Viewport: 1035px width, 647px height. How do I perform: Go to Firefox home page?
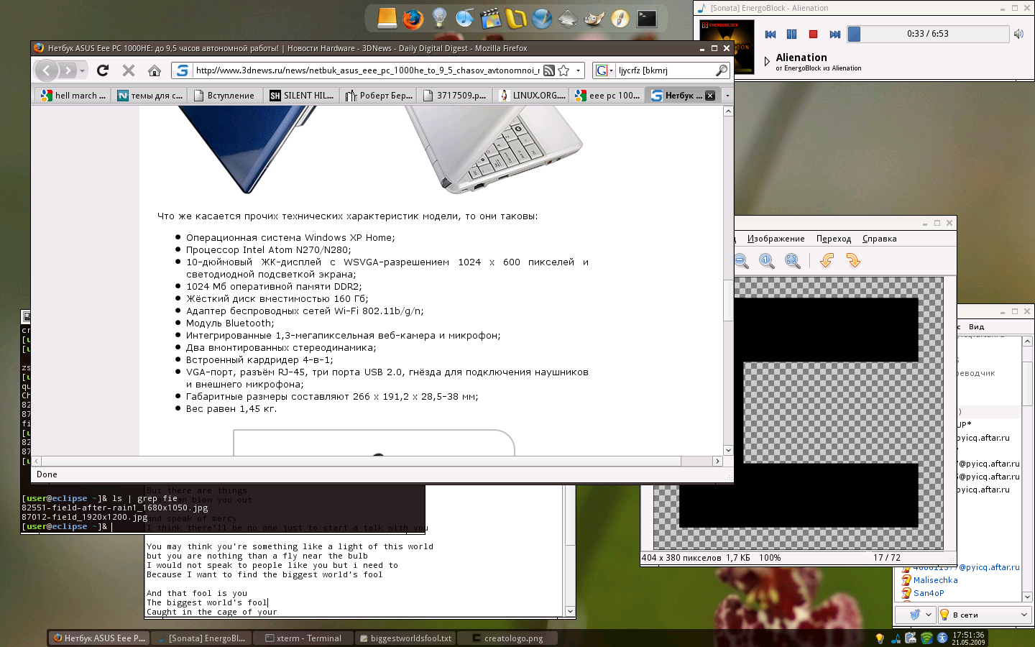(155, 70)
